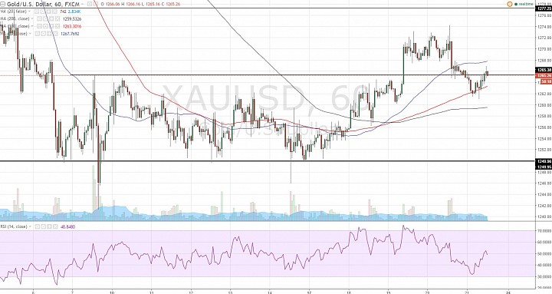Image resolution: width=552 pixels, height=294 pixels.
Task: Remove the RSI indicator with its X icon
Action: (x=55, y=226)
